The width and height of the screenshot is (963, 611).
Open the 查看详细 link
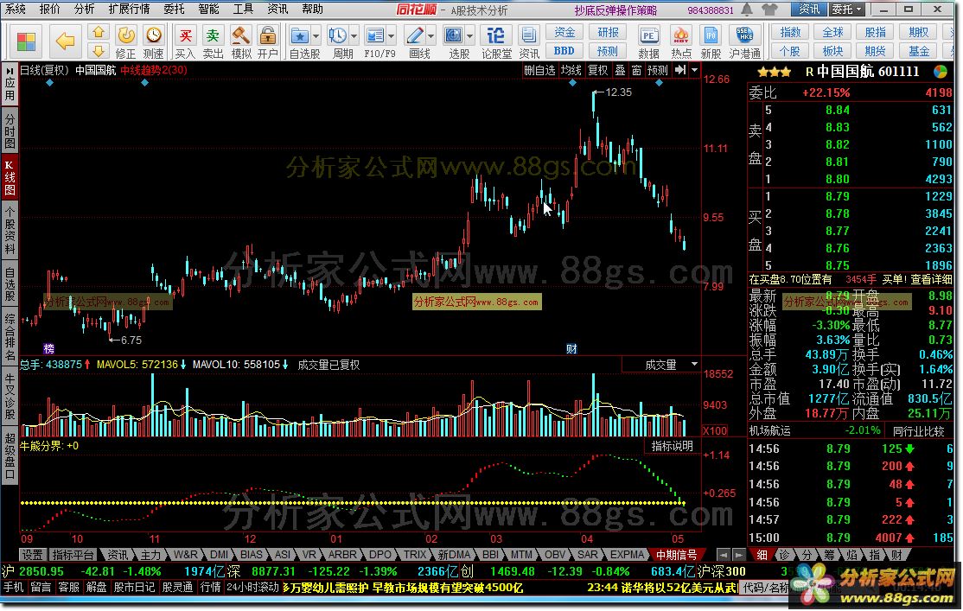(931, 280)
